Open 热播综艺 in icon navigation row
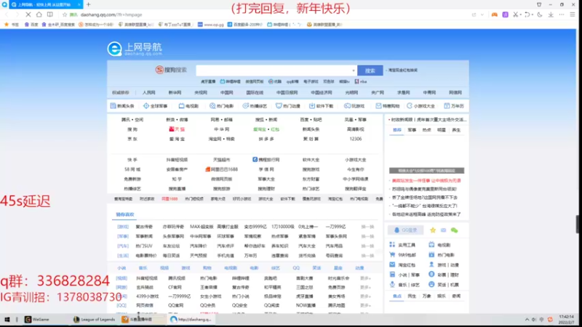Screen dimensions: 582x327 coord(255,105)
